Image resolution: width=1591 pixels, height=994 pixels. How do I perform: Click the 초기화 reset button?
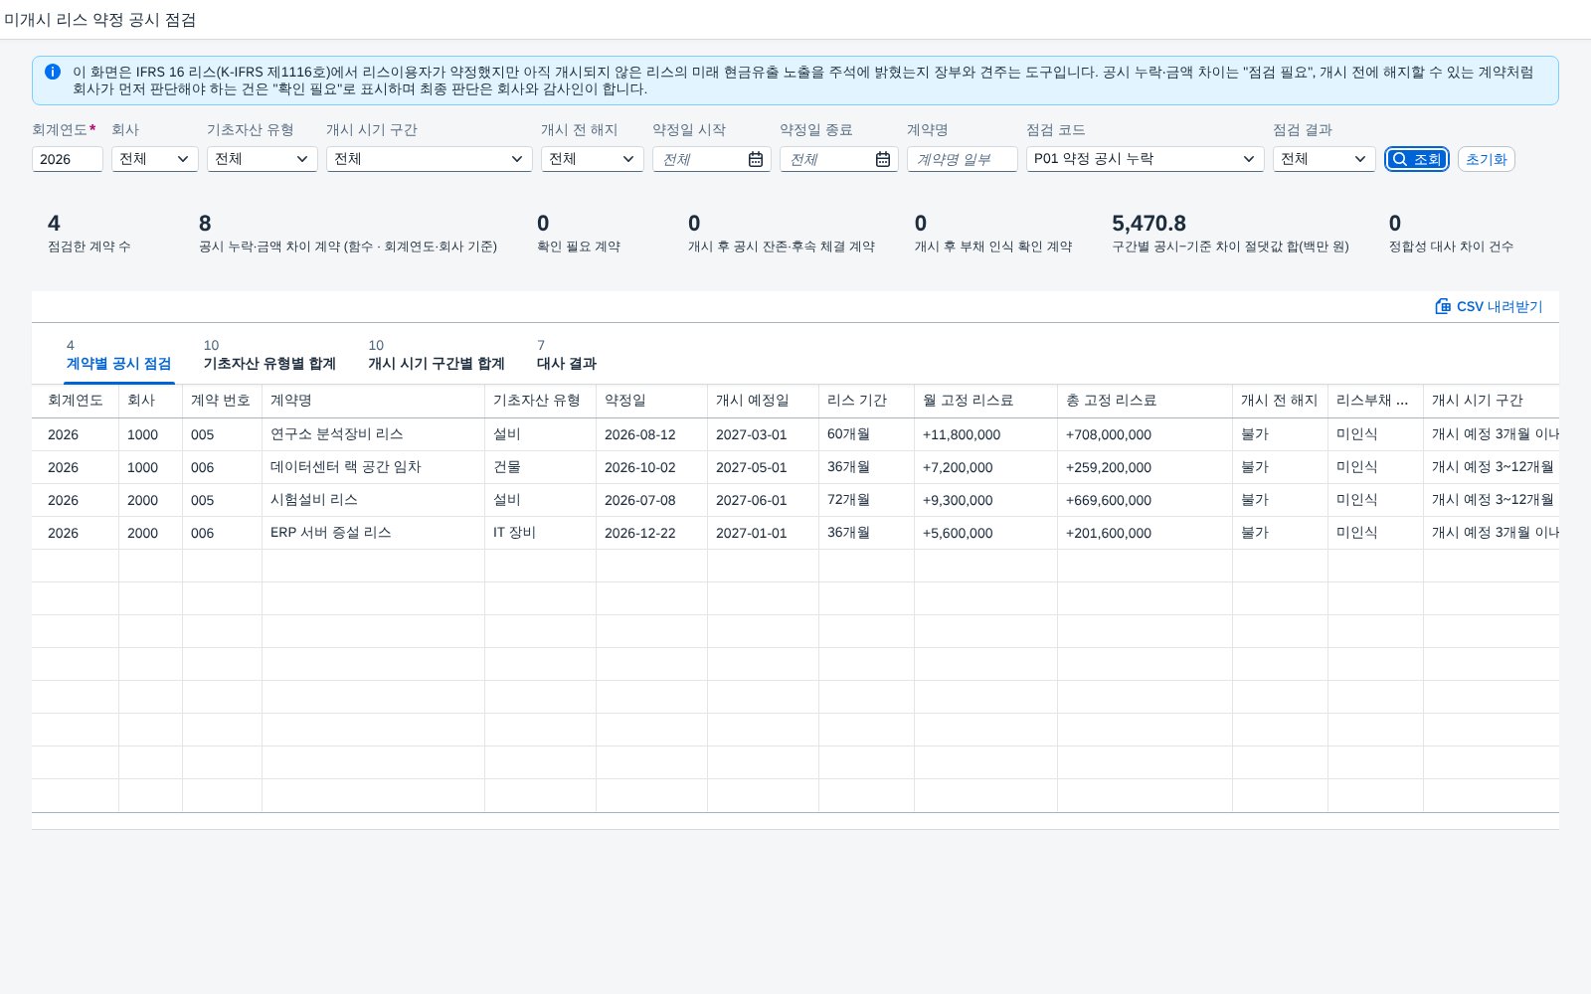click(1487, 159)
